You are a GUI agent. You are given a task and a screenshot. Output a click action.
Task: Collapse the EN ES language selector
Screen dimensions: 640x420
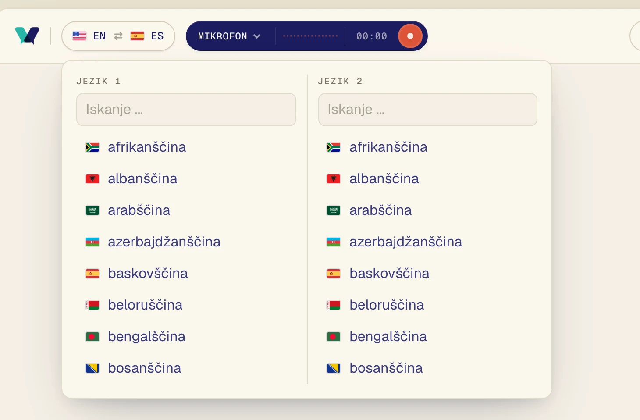[x=118, y=36]
